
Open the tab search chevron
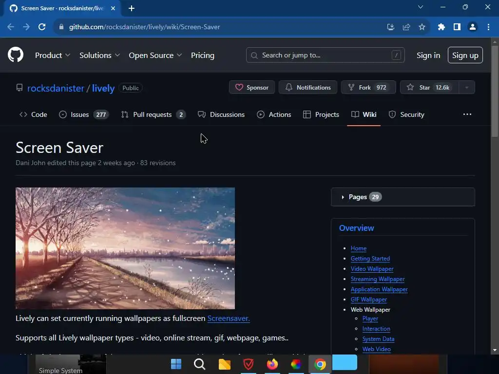(x=421, y=7)
